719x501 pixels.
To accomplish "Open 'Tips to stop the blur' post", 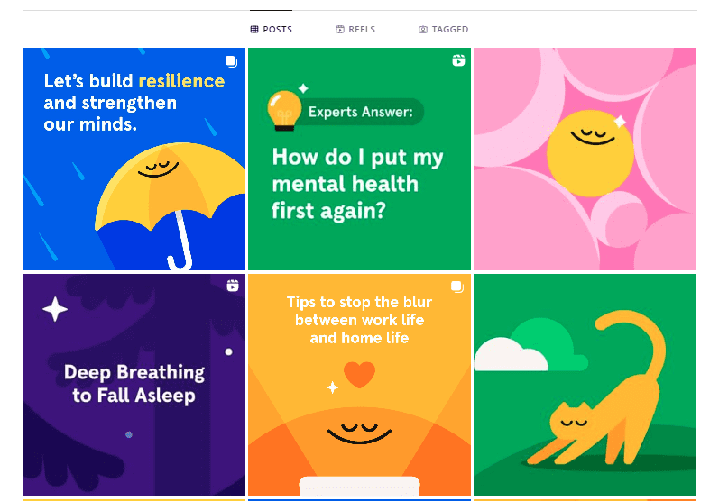I will pos(359,385).
